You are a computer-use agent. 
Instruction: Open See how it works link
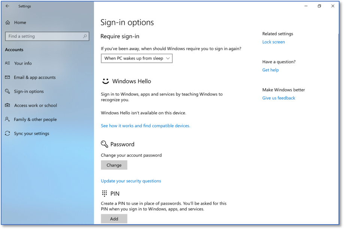(145, 126)
